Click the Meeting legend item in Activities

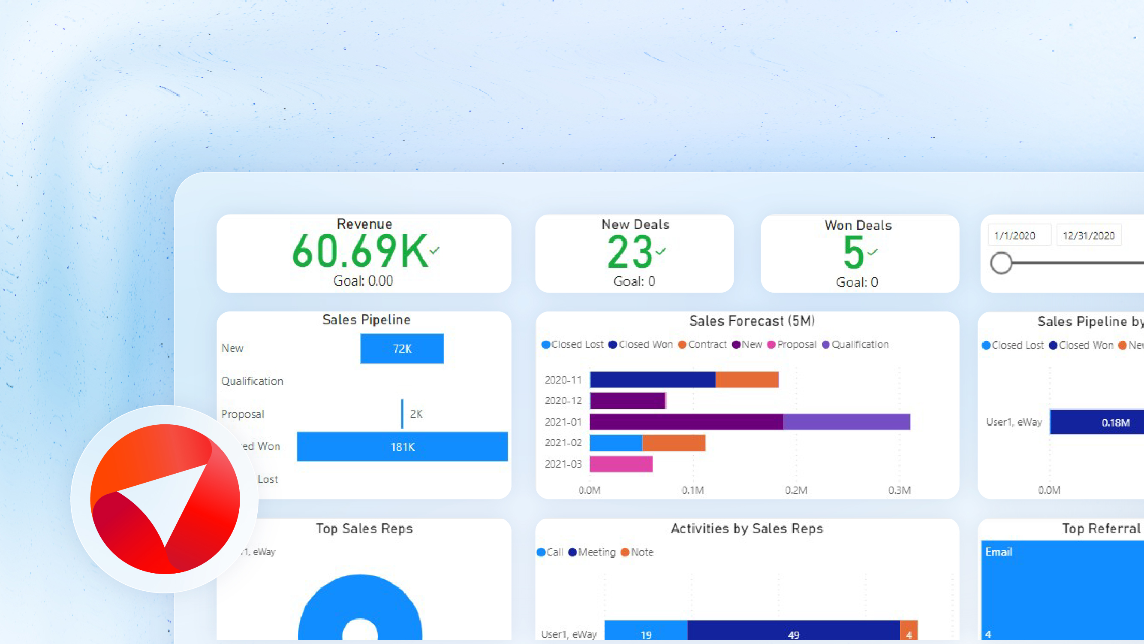[x=592, y=552]
